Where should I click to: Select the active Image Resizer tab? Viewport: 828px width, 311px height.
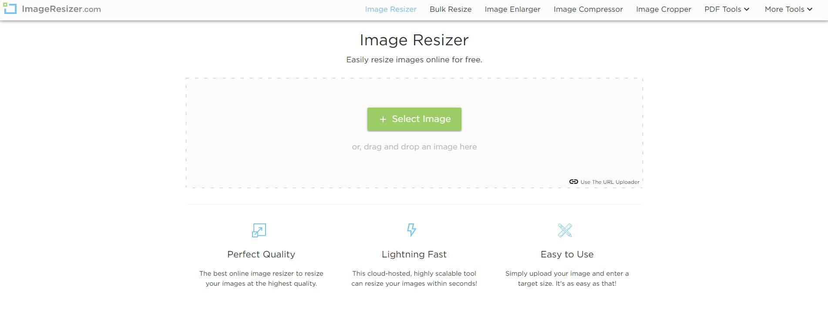click(390, 9)
